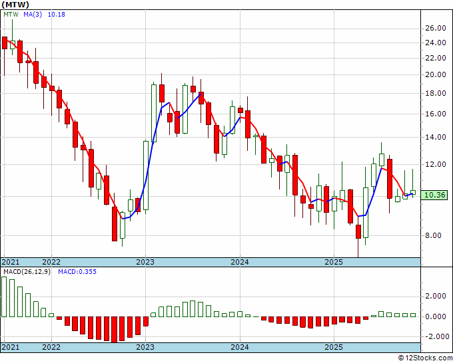
Task: Click 2024 on the MACD time axis
Action: [x=240, y=347]
